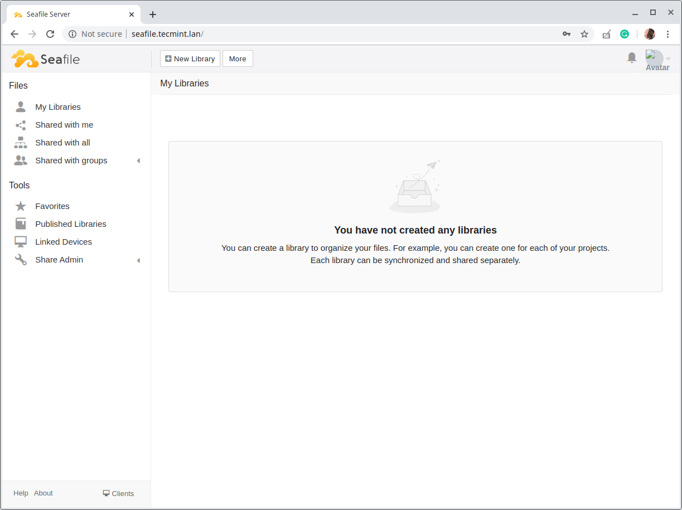Open saved passwords key icon
This screenshot has height=510, width=682.
pyautogui.click(x=567, y=34)
